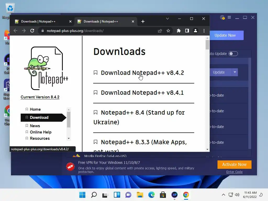Open File Explorer from taskbar
Image resolution: width=268 pixels, height=201 pixels.
140,195
